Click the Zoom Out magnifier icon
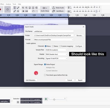This screenshot has height=108, width=110. coord(26,8)
